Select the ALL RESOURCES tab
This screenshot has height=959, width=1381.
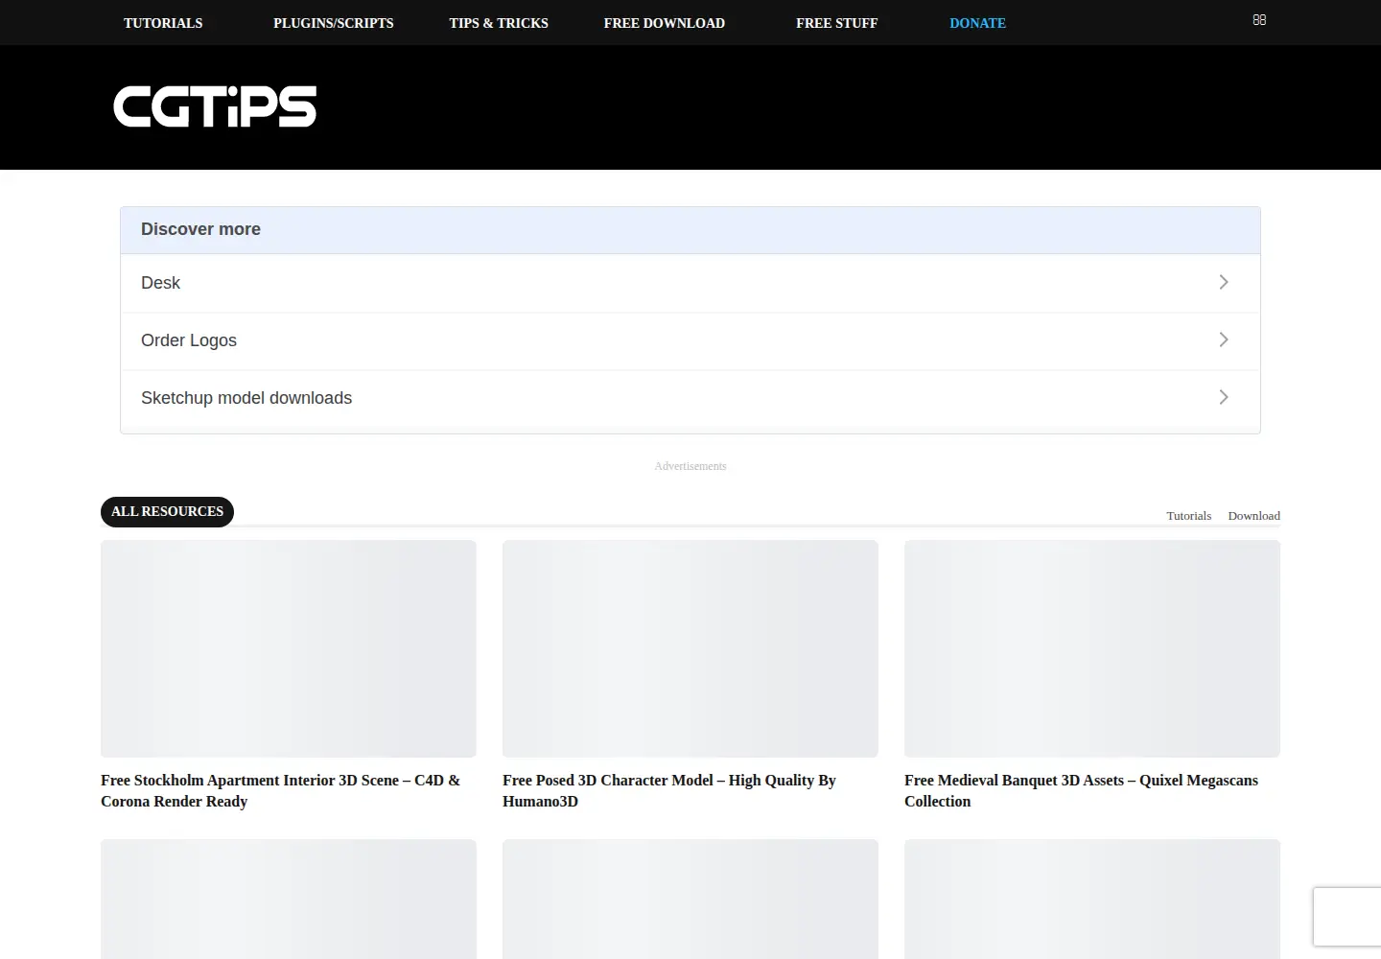[167, 511]
